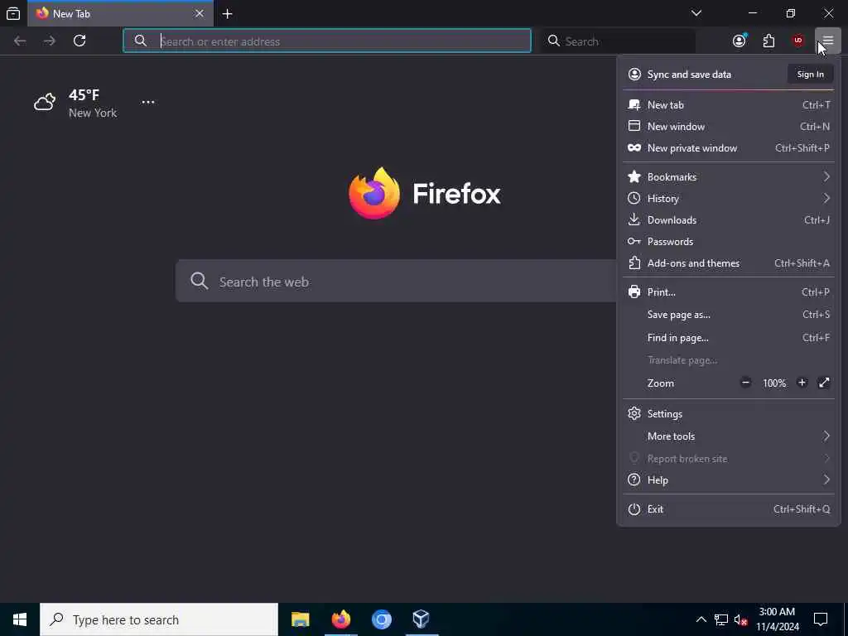The width and height of the screenshot is (848, 636).
Task: Click the List all tabs dropdown arrow
Action: pos(696,13)
